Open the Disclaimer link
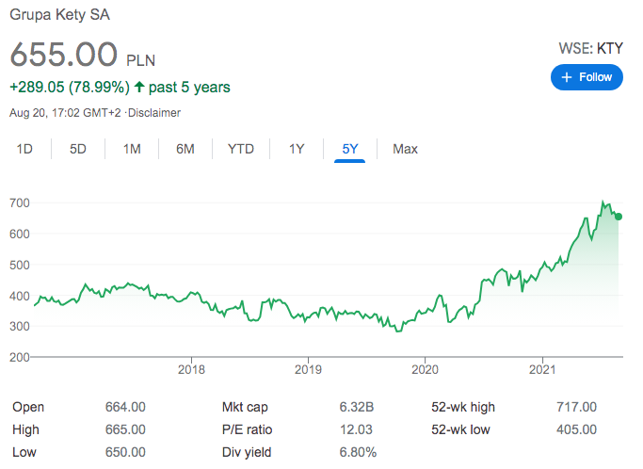The image size is (643, 469). (154, 113)
